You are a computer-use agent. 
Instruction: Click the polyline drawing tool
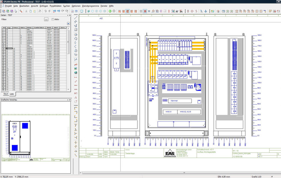(76, 21)
